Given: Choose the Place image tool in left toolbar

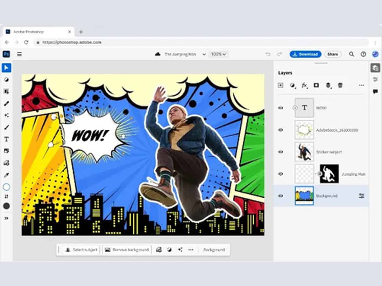Looking at the screenshot, I should [6, 151].
